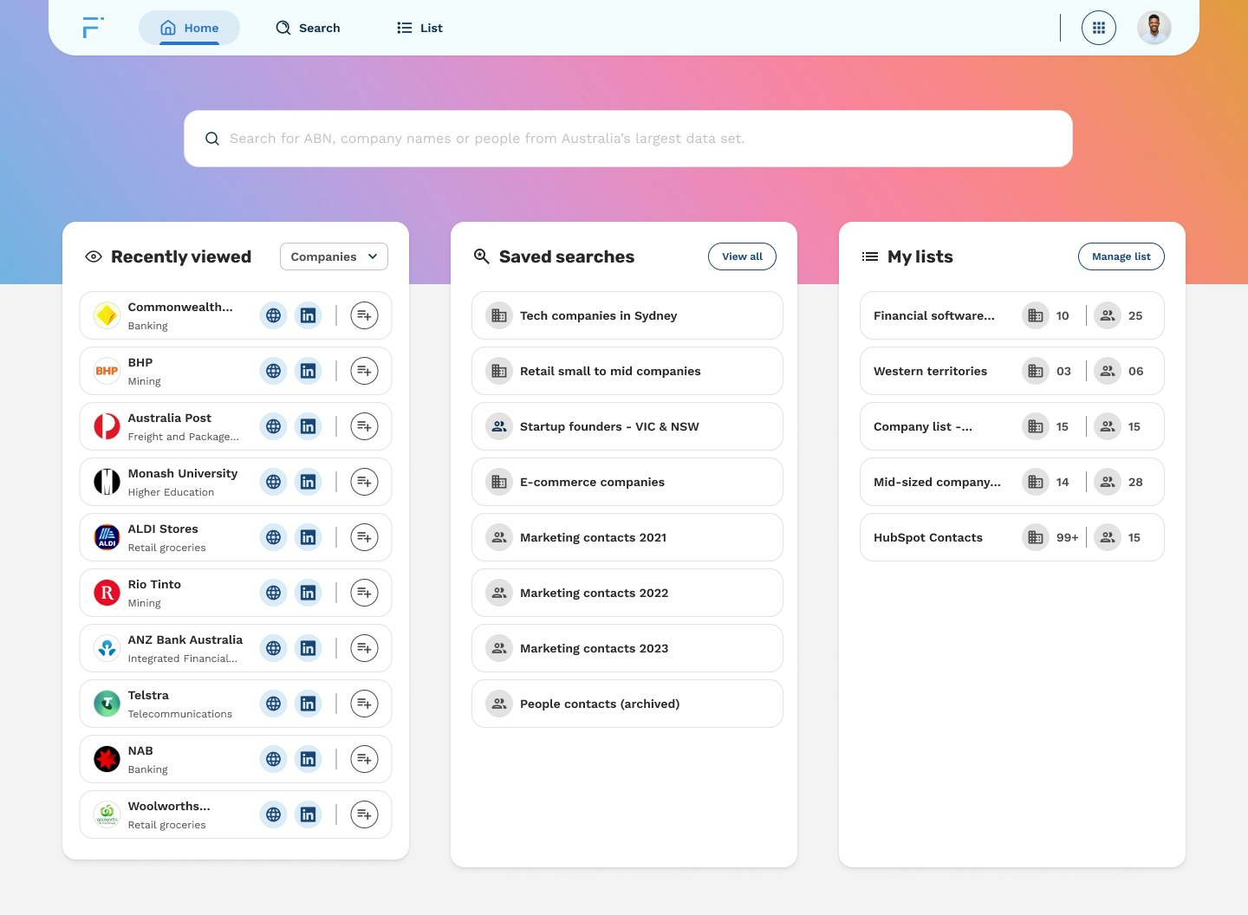Screen dimensions: 1248x915
Task: Add Commonwealth Bank to a list
Action: [x=364, y=315]
